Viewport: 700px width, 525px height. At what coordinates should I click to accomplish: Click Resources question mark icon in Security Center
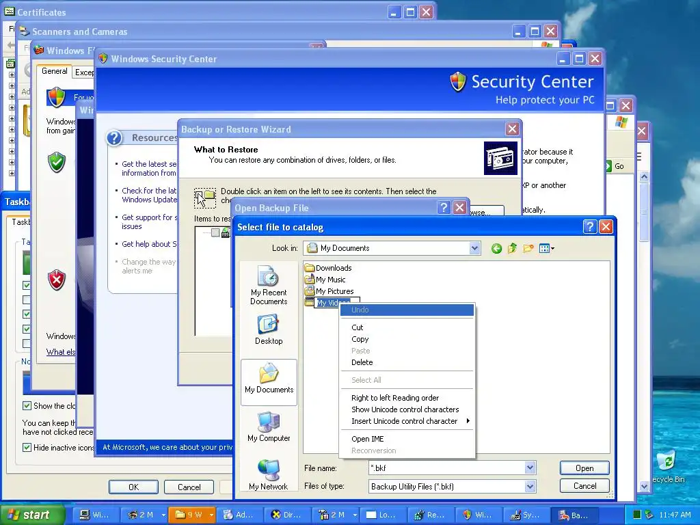pos(114,138)
